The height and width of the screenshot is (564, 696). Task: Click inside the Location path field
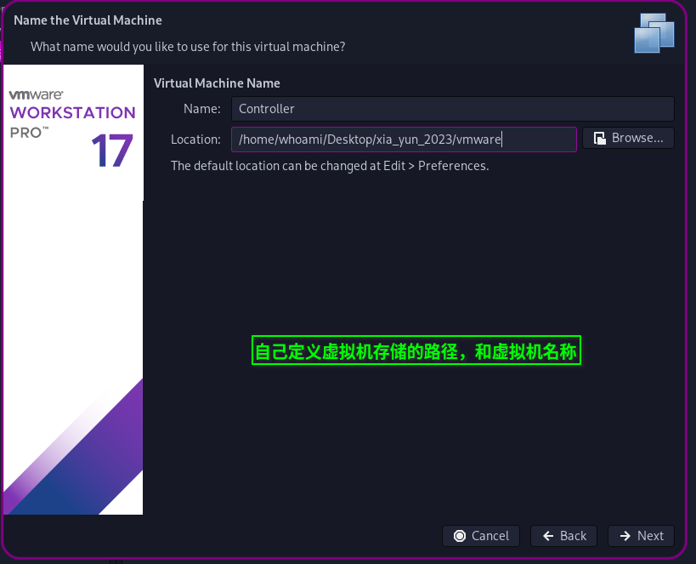[404, 140]
